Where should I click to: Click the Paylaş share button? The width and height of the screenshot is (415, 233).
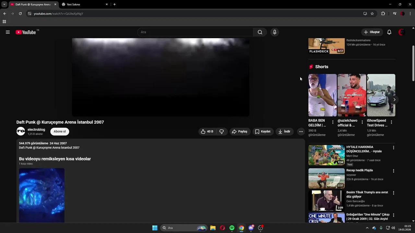tap(239, 131)
